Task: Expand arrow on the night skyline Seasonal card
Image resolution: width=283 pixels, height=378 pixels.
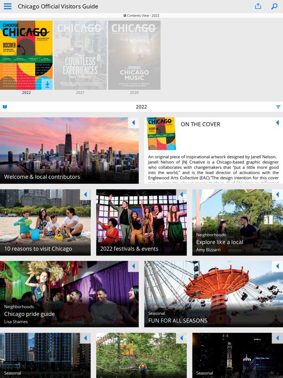Action: pos(278,338)
